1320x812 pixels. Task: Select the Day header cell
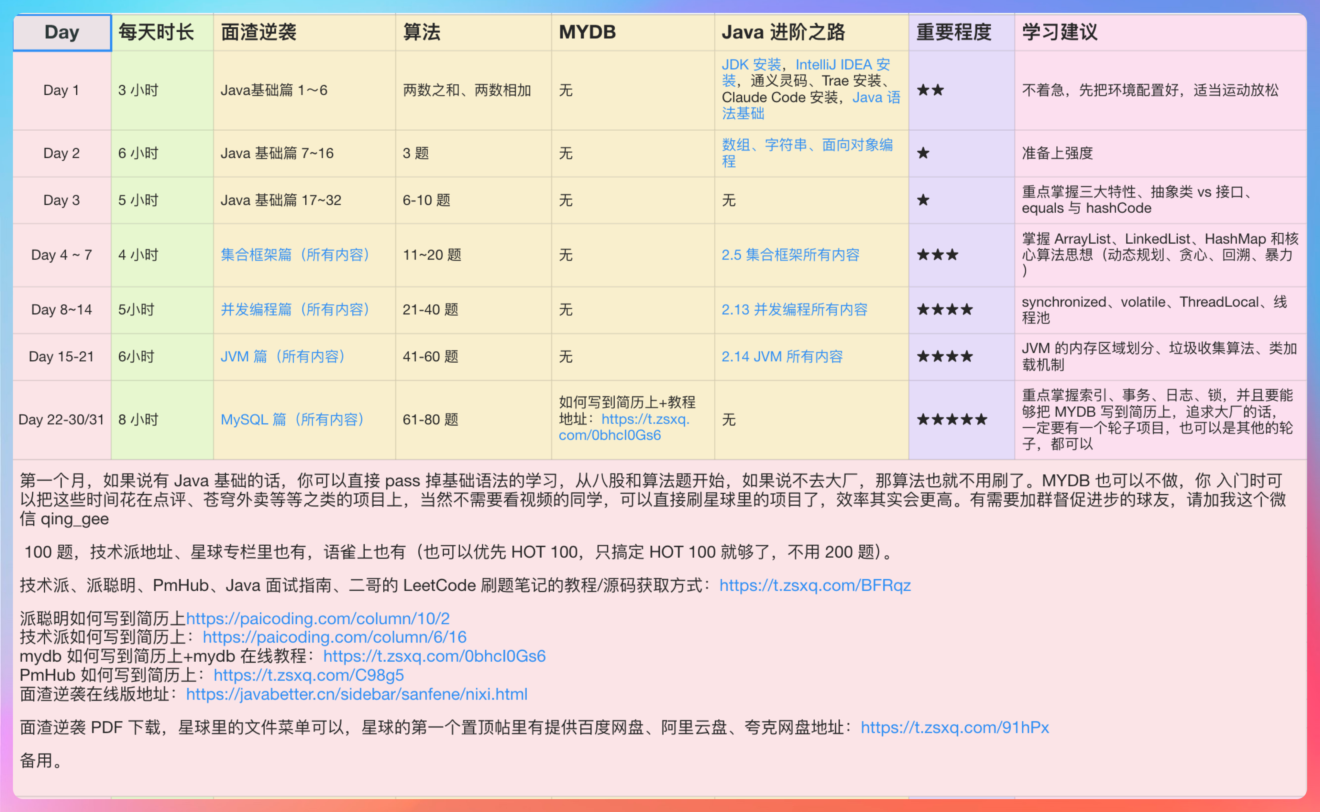coord(62,32)
